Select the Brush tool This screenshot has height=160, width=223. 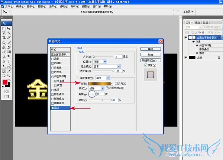[9, 43]
